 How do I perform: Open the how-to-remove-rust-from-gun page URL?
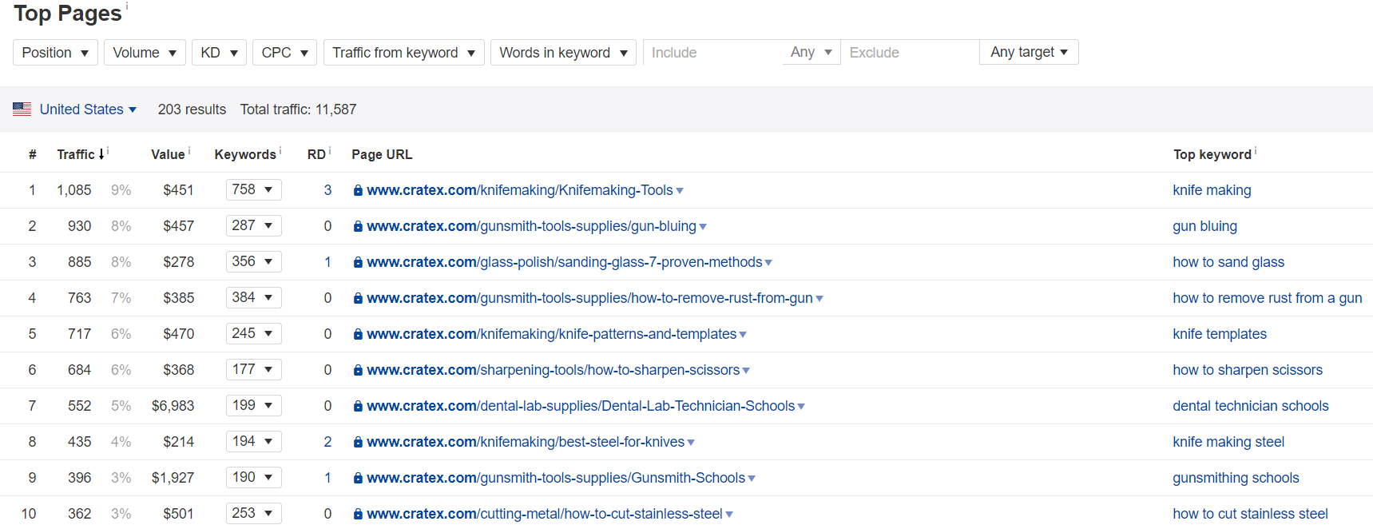pyautogui.click(x=589, y=298)
